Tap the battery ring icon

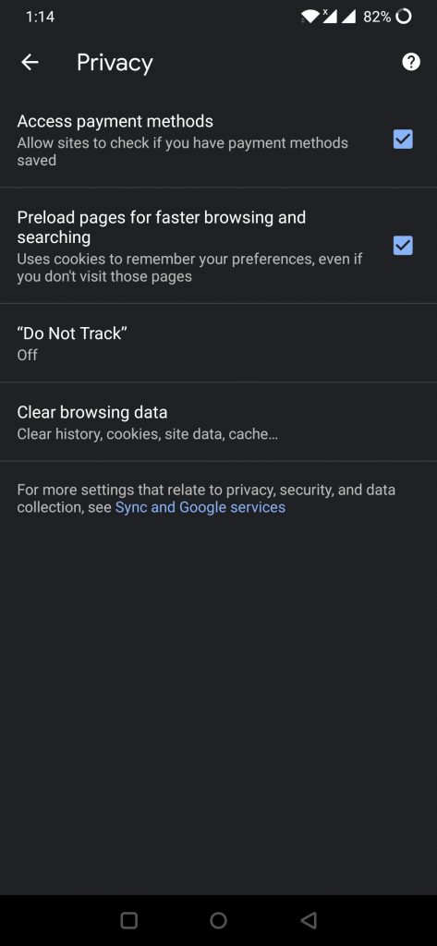click(403, 17)
